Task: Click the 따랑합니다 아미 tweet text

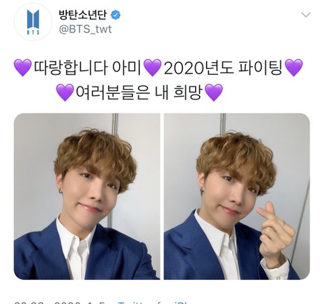Action: 87,68
